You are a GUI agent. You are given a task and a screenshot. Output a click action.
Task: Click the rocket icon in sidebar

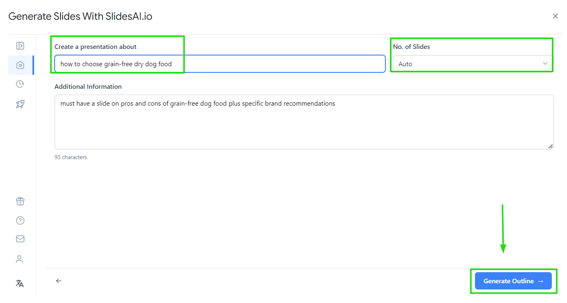(x=20, y=104)
